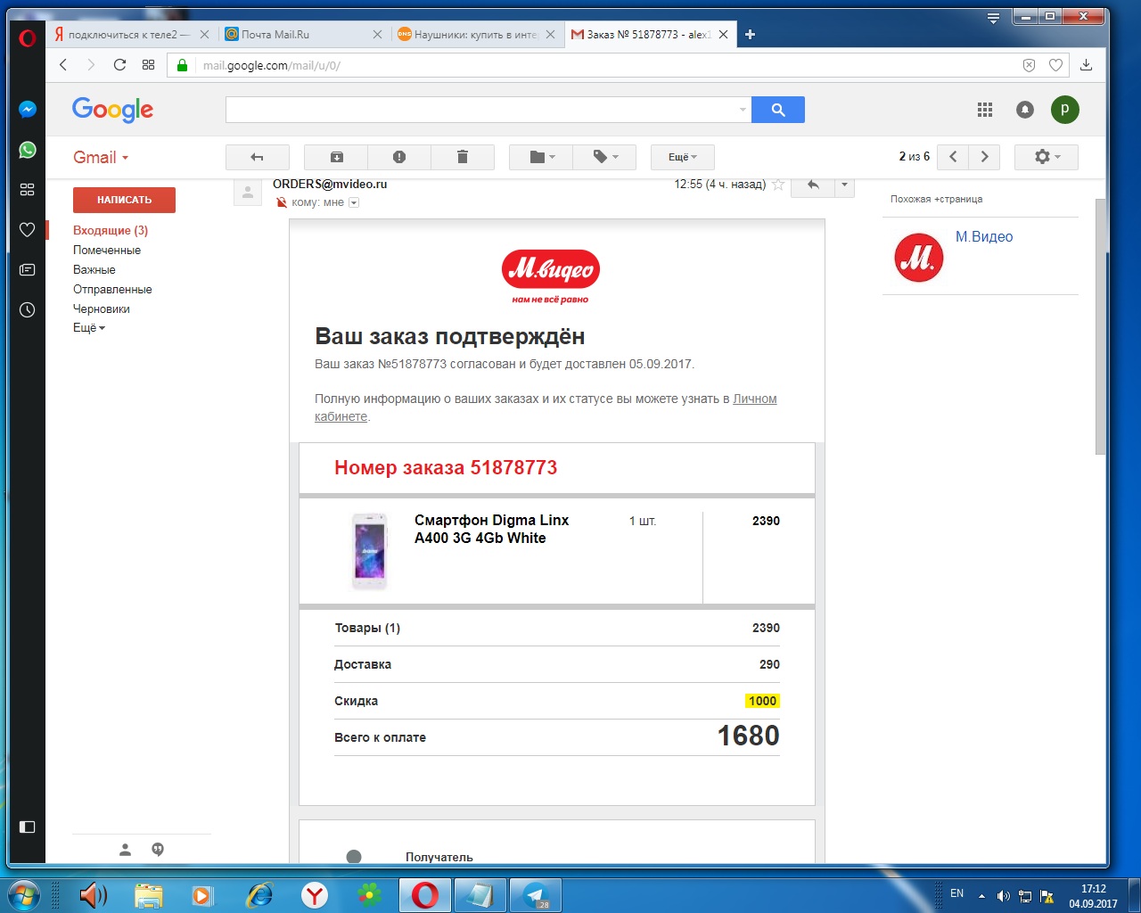Open personal news icon in sidebar
Image resolution: width=1141 pixels, height=913 pixels.
[28, 269]
